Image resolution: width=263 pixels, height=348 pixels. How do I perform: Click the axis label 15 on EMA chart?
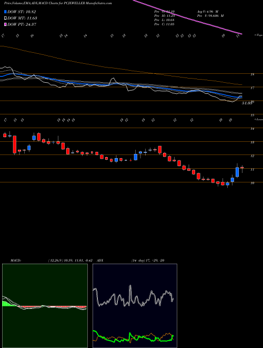pyautogui.click(x=252, y=115)
